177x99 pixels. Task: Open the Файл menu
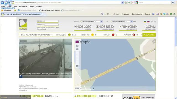point(3,7)
